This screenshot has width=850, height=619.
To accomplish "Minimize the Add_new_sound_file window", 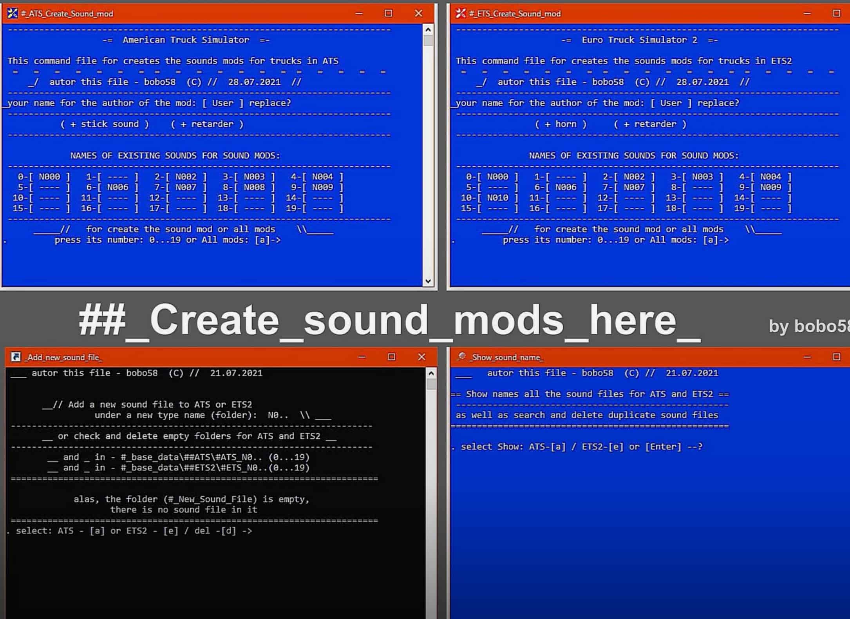I will tap(362, 357).
